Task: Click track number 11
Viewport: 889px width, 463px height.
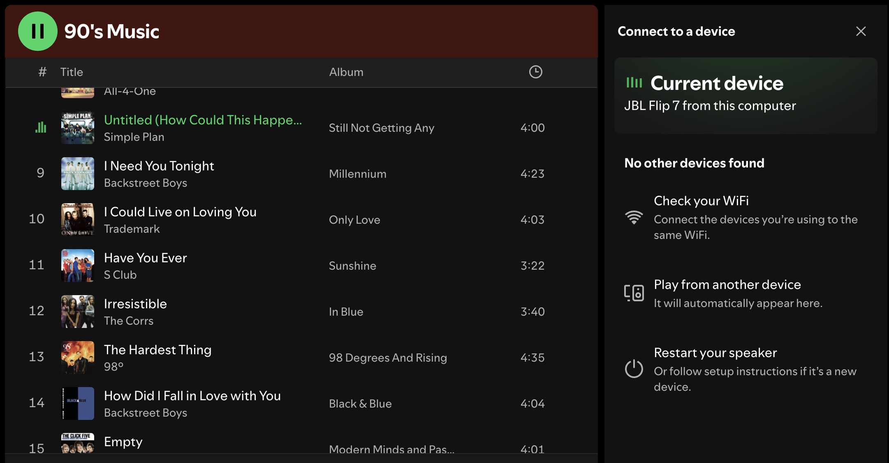Action: tap(37, 265)
